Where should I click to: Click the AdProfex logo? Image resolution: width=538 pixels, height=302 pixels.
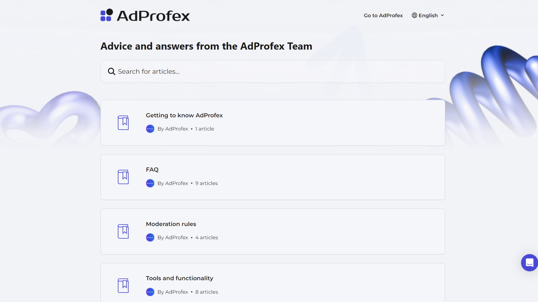tap(145, 15)
